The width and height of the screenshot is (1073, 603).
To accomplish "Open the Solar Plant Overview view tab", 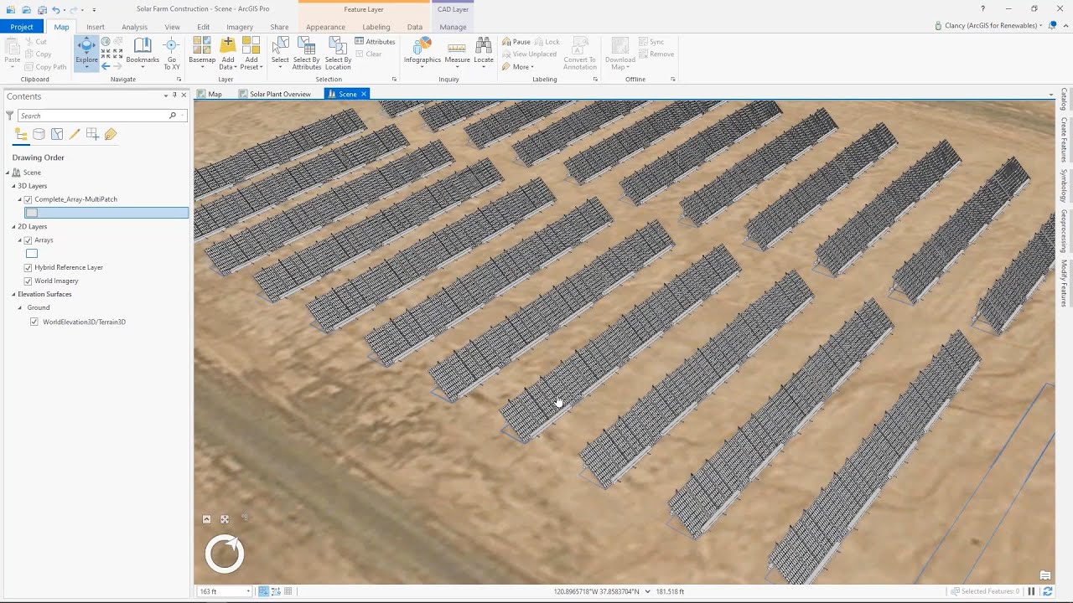I will (274, 94).
